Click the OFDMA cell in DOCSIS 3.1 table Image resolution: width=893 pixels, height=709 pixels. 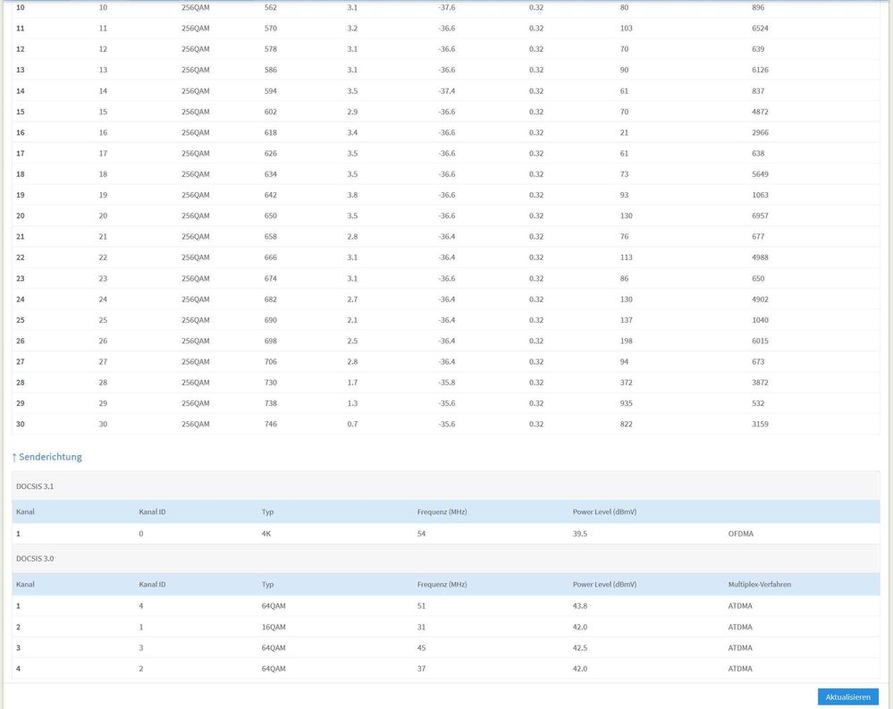(x=740, y=534)
